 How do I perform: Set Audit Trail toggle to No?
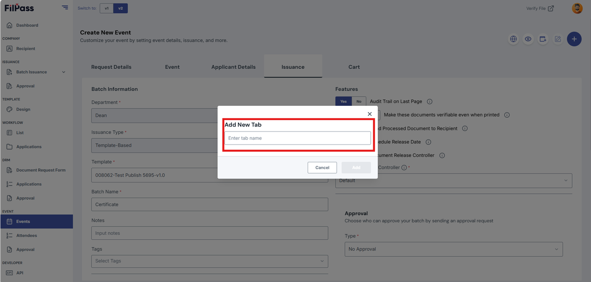pos(359,101)
